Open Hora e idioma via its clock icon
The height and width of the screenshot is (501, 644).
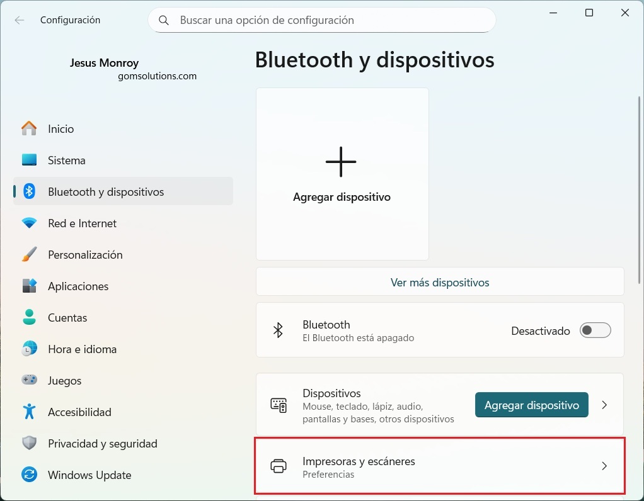click(x=29, y=349)
